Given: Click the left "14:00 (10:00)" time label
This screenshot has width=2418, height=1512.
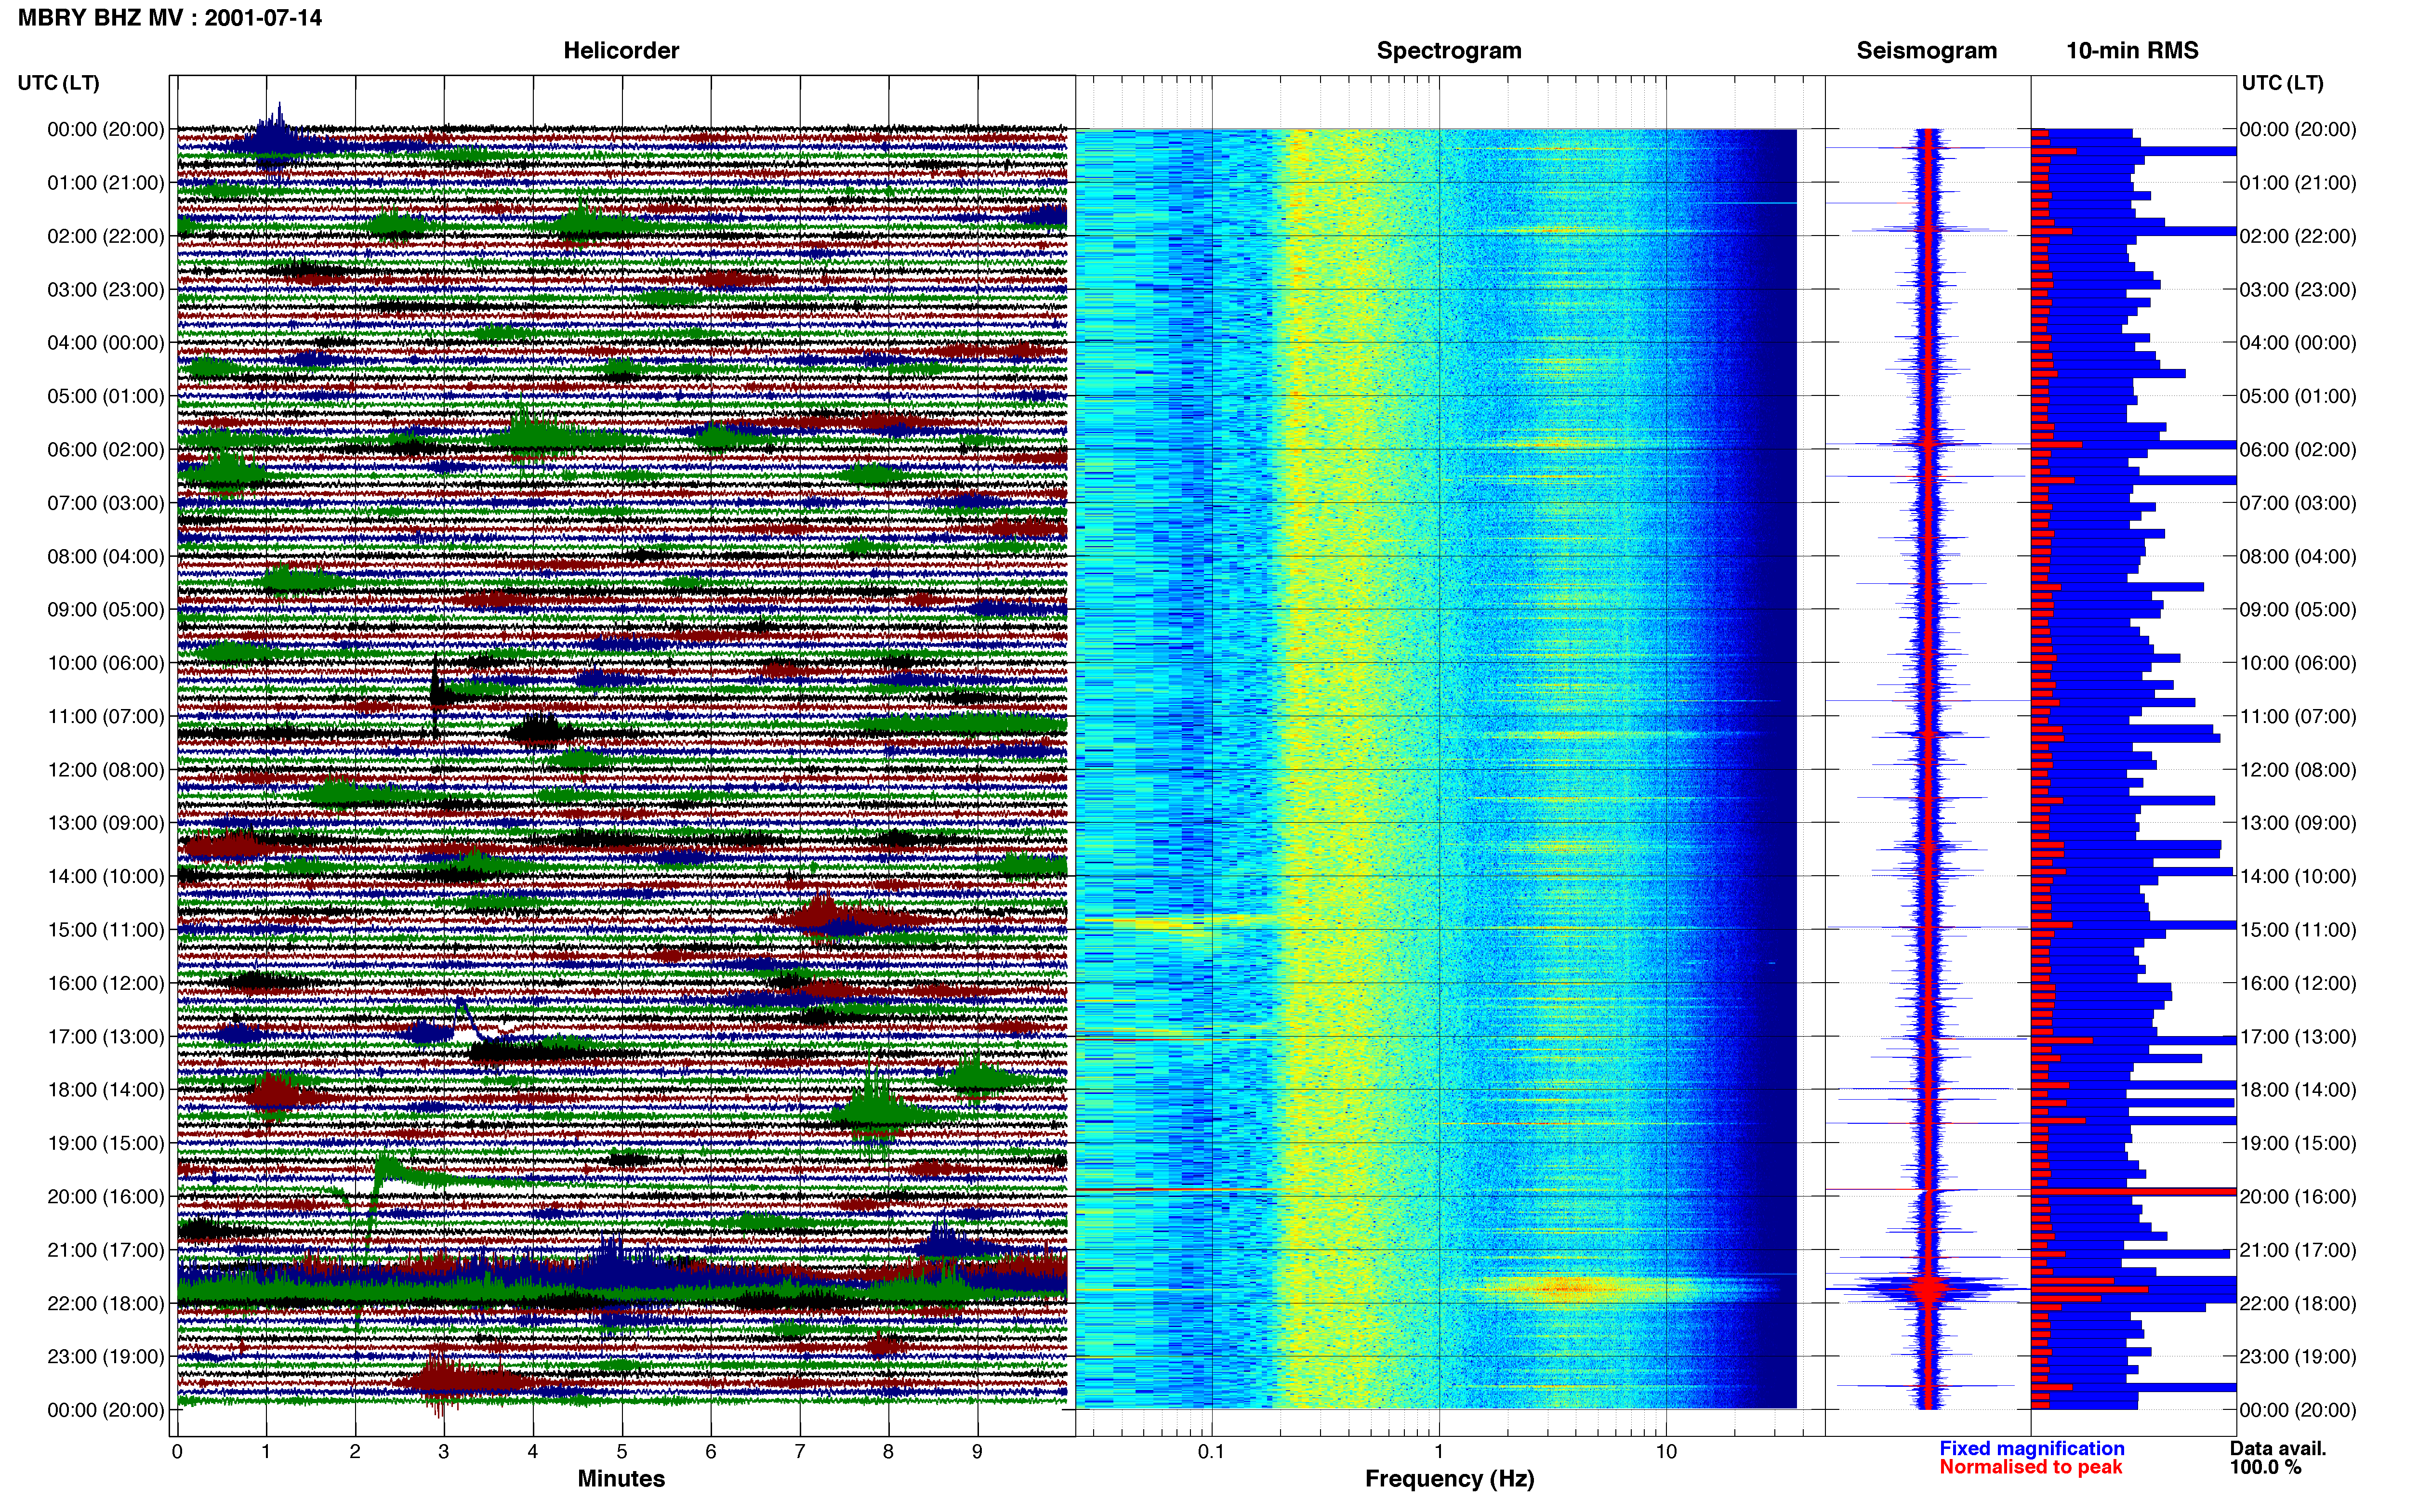Looking at the screenshot, I should (x=106, y=876).
